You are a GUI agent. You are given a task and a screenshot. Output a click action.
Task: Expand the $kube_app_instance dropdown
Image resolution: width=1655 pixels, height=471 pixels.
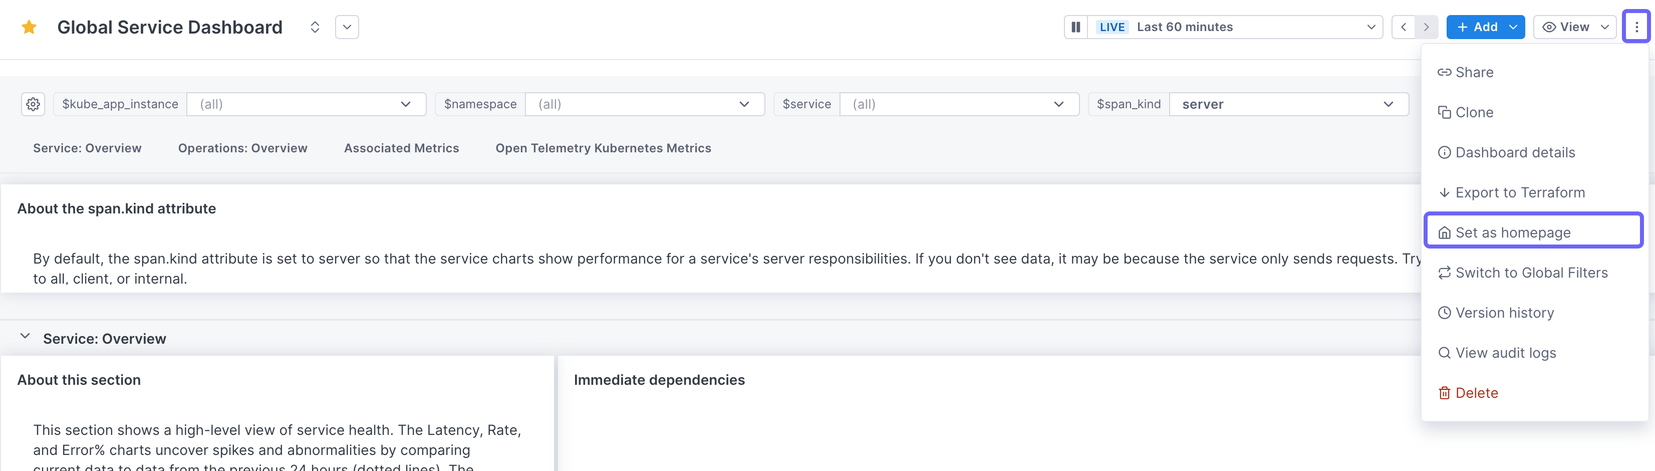click(x=306, y=104)
